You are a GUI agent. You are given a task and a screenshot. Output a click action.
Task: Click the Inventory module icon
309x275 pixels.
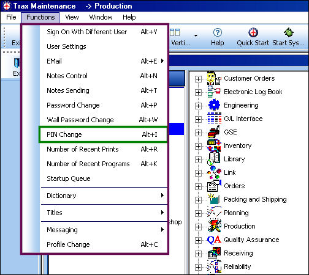[x=214, y=145]
